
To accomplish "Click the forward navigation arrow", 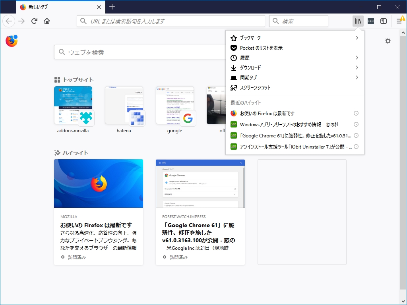I will pos(21,21).
